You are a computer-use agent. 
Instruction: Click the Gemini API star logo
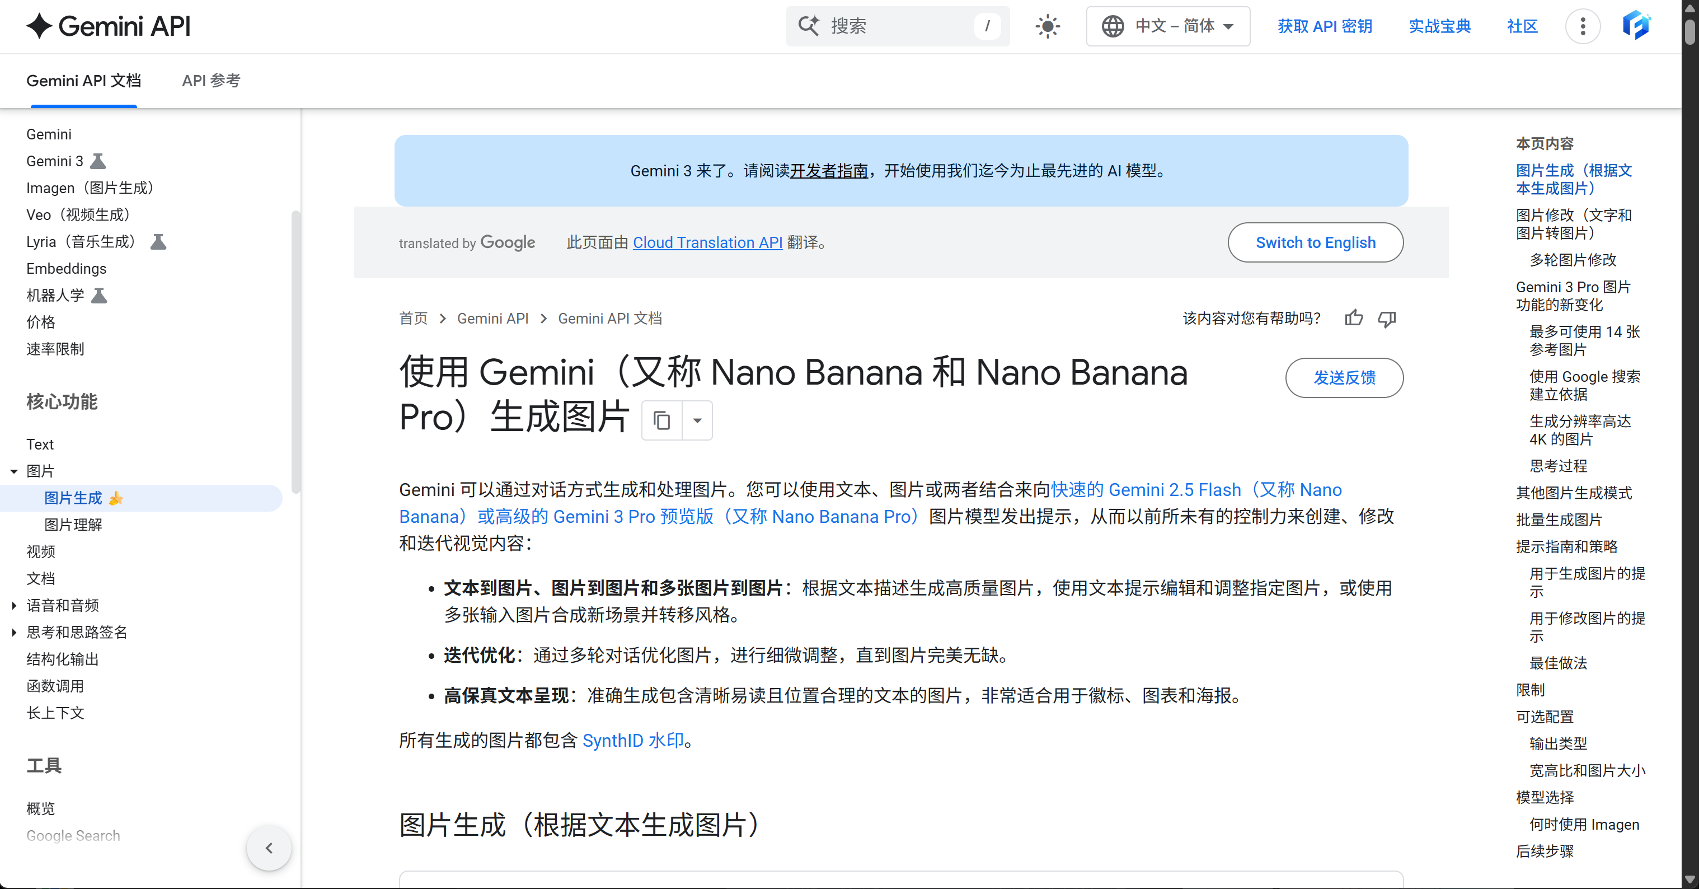[x=40, y=26]
